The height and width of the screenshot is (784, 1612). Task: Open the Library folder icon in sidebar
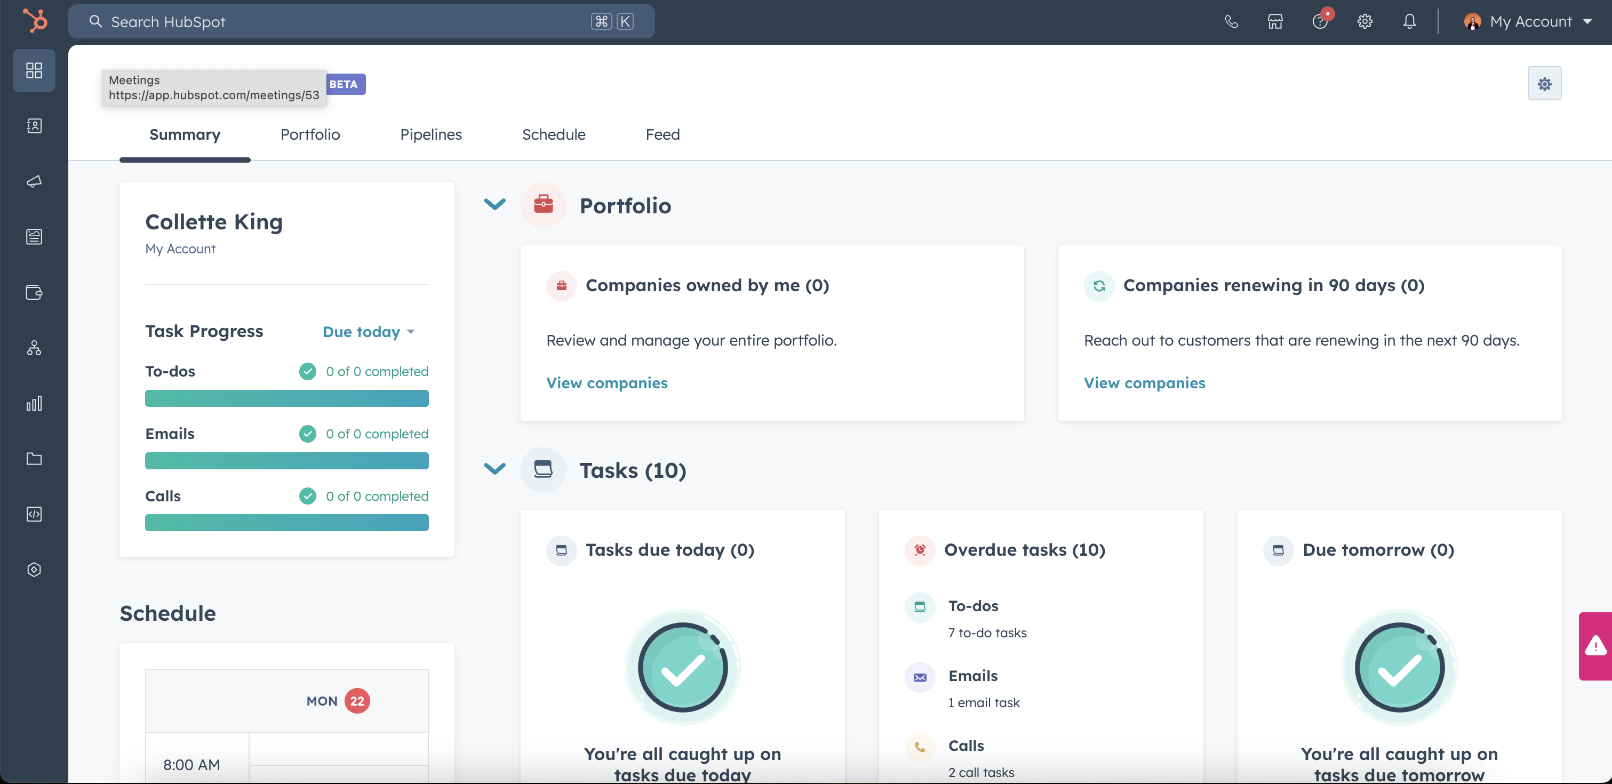pos(35,459)
